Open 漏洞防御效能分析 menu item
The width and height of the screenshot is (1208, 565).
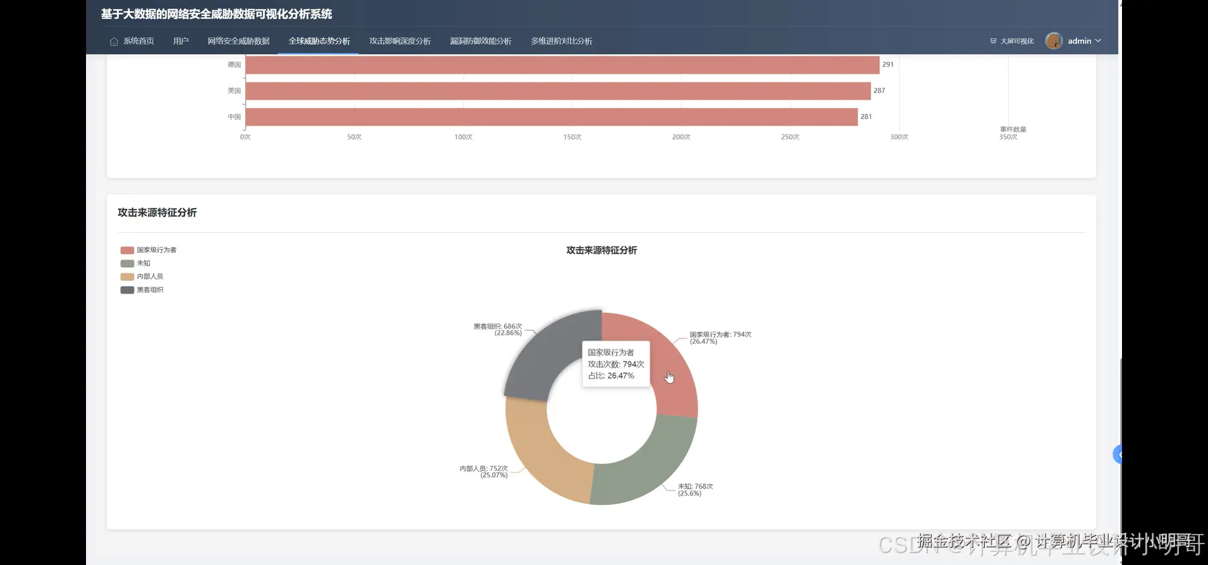click(x=481, y=41)
